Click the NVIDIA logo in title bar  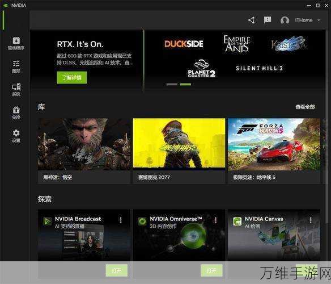pyautogui.click(x=6, y=5)
